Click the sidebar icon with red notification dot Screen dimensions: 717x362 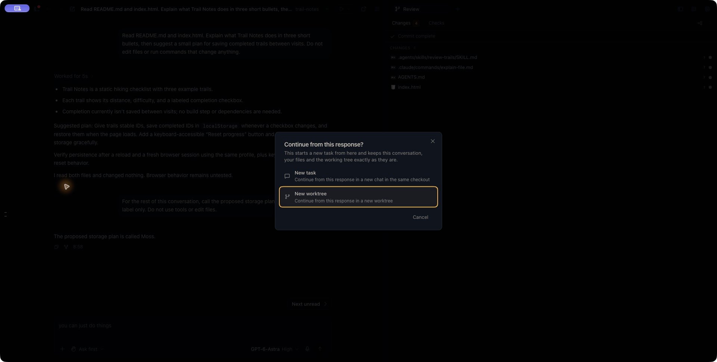tap(37, 9)
